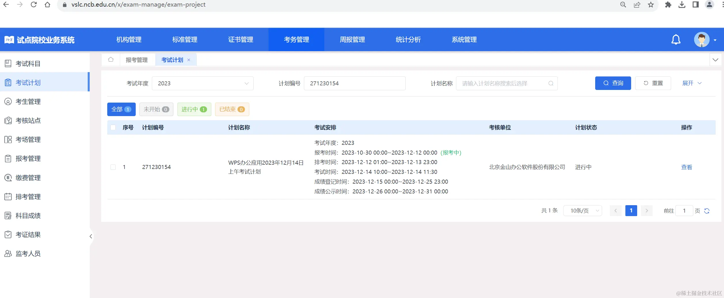Click the 缴费管理 sidebar icon
Image resolution: width=724 pixels, height=298 pixels.
8,178
